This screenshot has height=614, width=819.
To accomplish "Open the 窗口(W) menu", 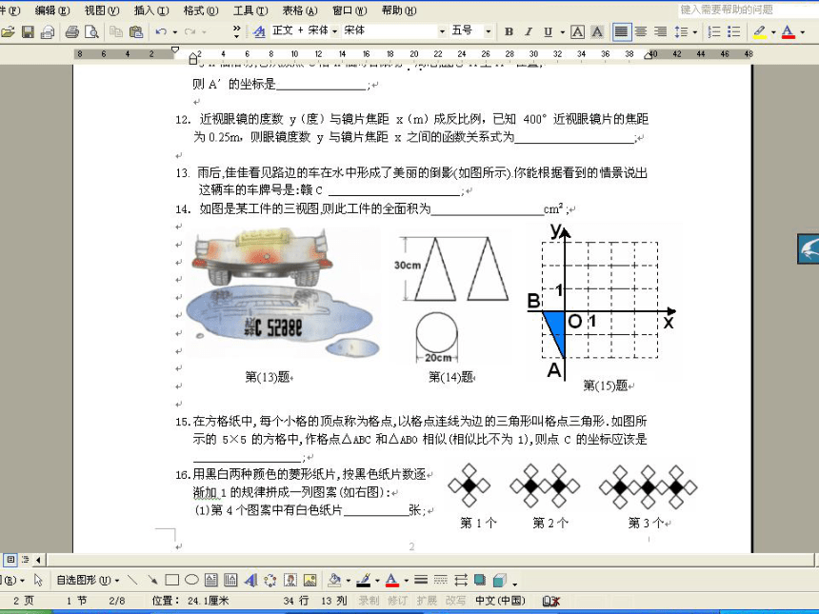I will (x=350, y=10).
